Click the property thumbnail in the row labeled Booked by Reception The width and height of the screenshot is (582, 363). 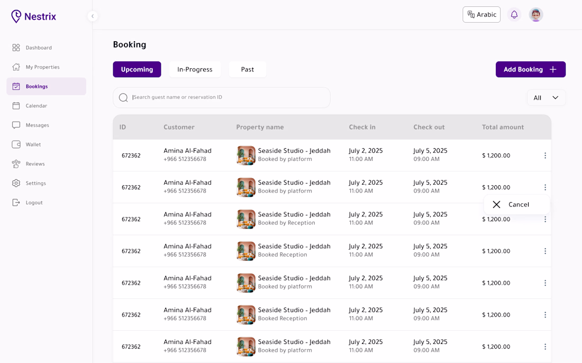(x=245, y=219)
